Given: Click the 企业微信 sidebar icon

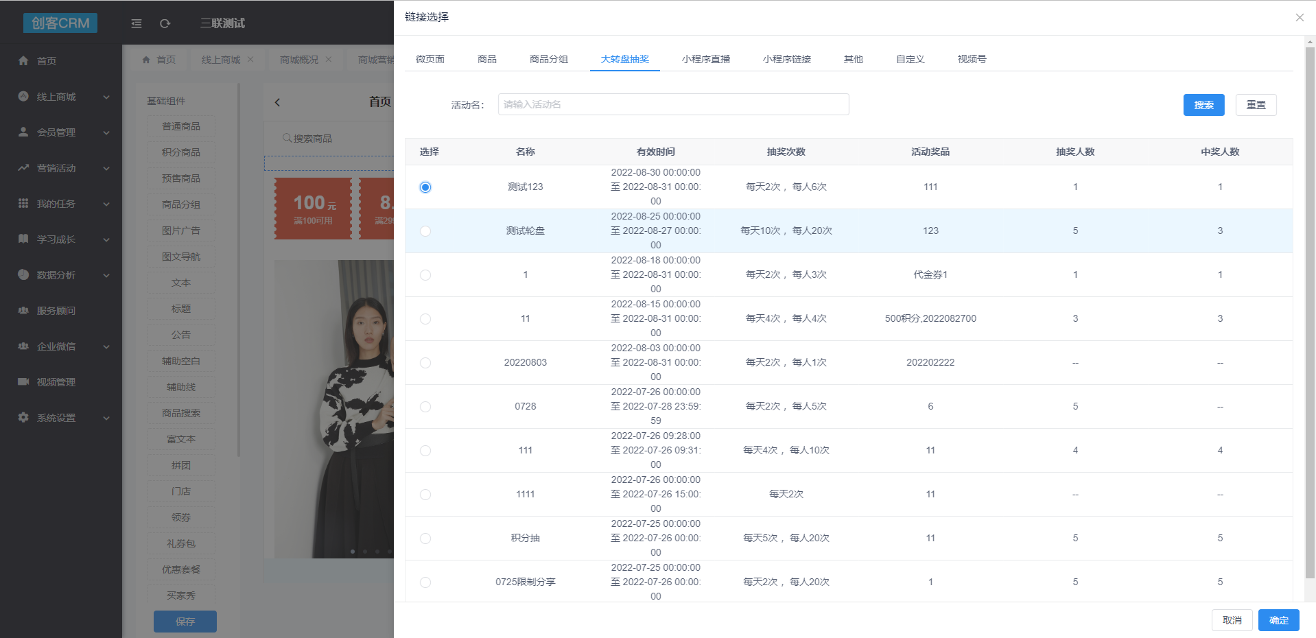Looking at the screenshot, I should [x=23, y=346].
